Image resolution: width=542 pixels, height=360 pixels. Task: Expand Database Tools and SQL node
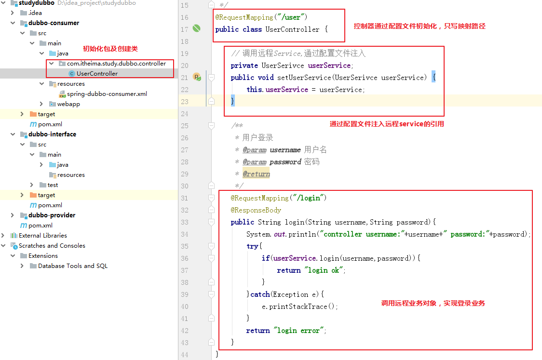(22, 266)
